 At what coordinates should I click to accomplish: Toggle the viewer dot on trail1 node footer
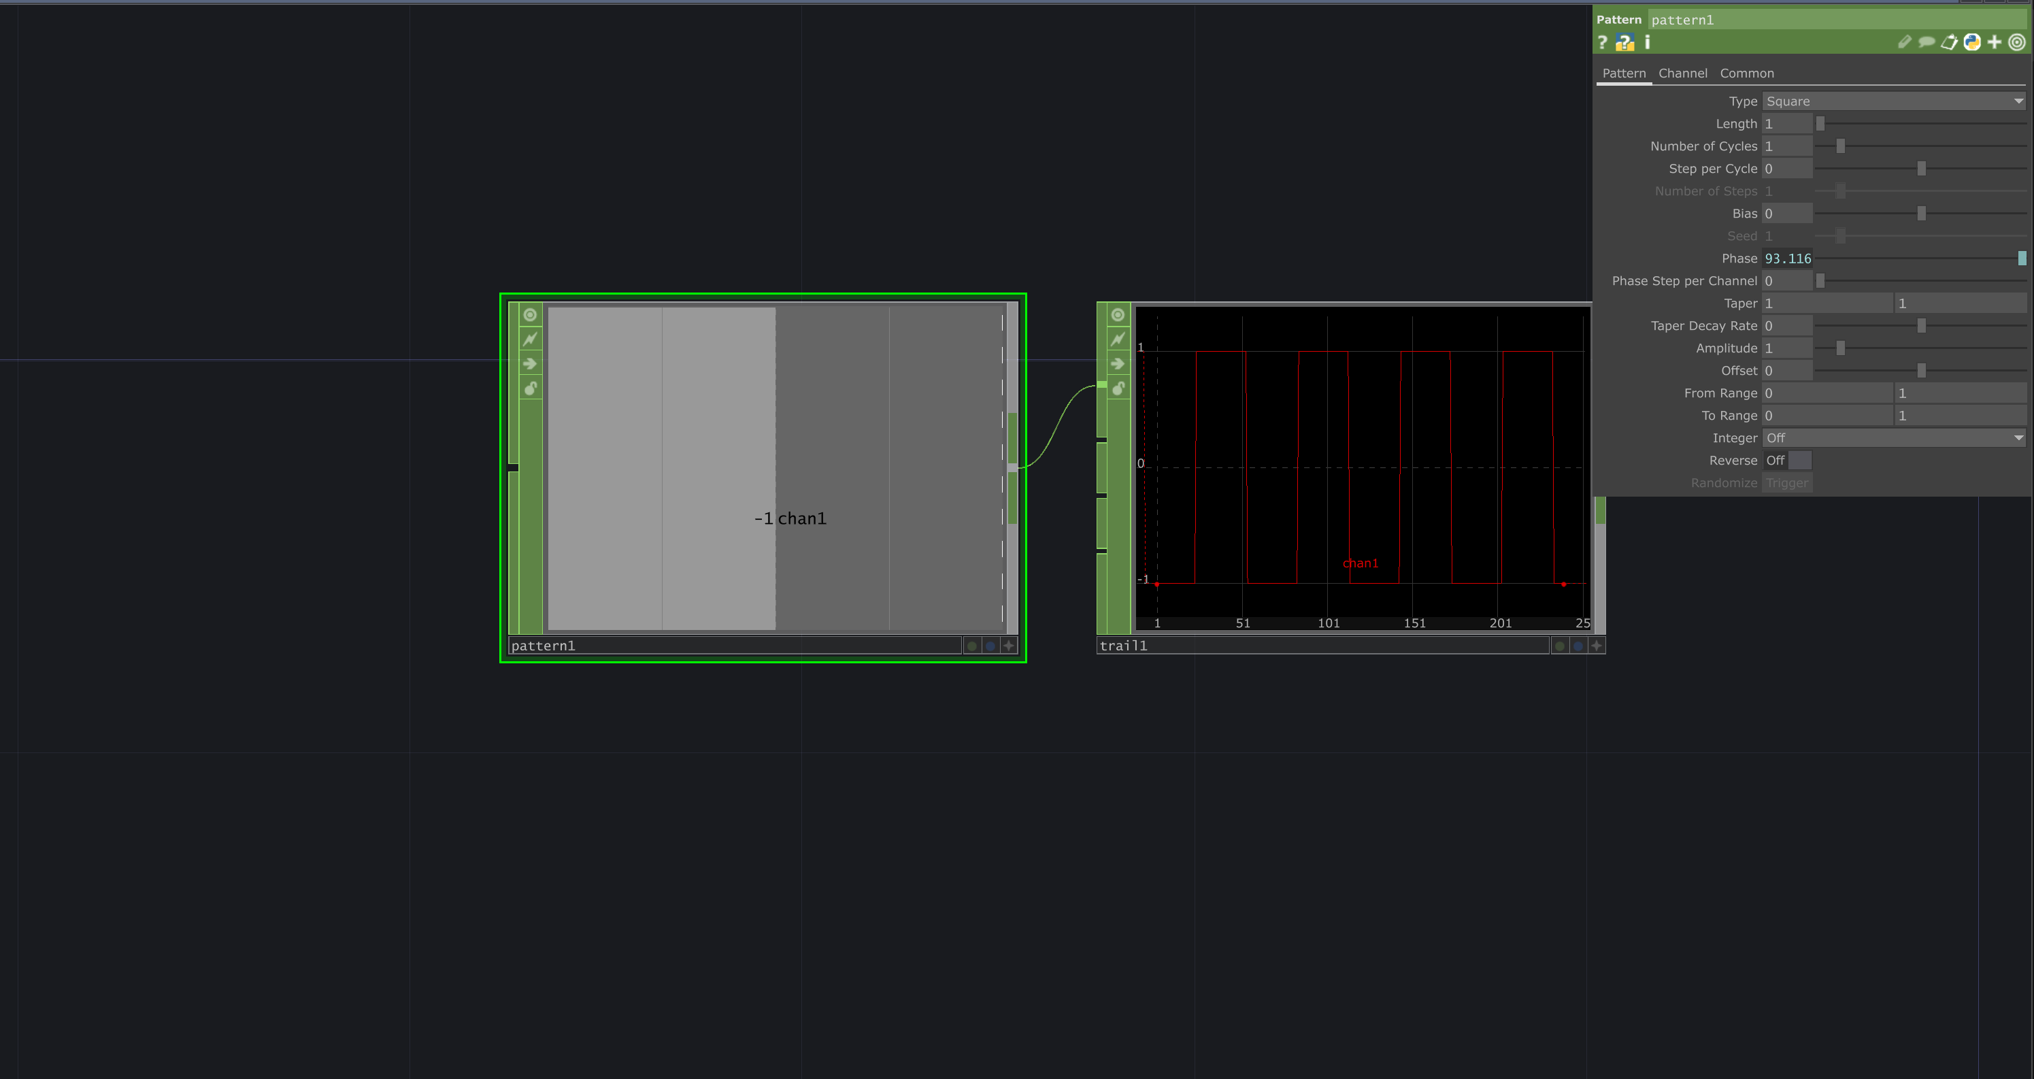point(1559,646)
